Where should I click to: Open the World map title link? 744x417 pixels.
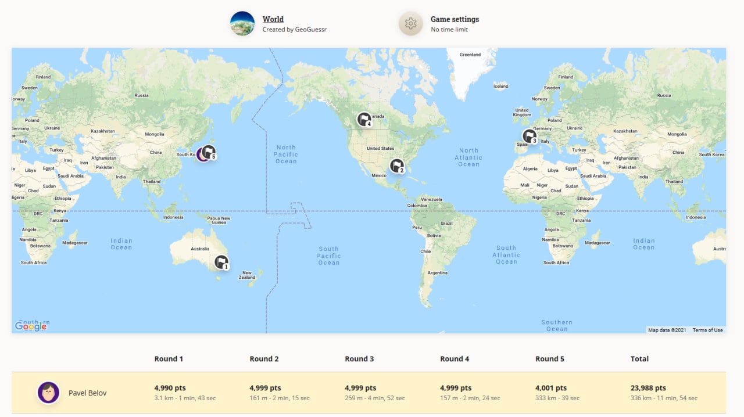pos(273,19)
